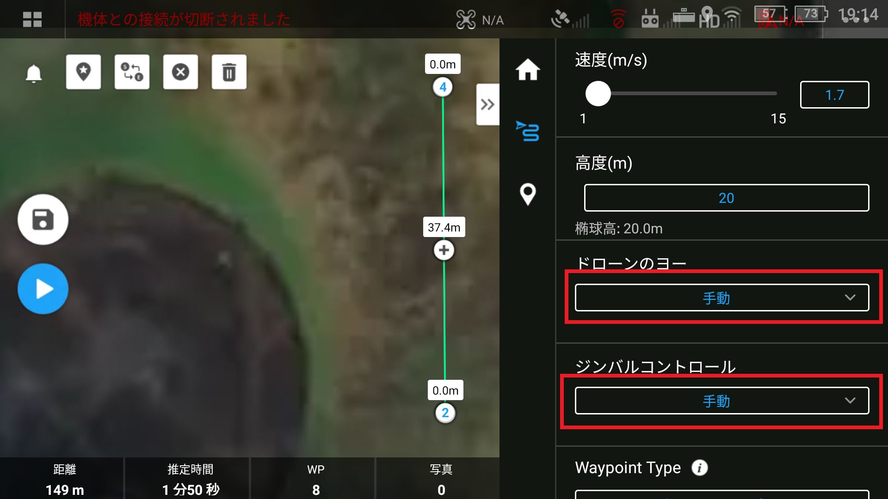Image resolution: width=888 pixels, height=499 pixels.
Task: Collapse the settings panel with double chevron
Action: point(487,104)
